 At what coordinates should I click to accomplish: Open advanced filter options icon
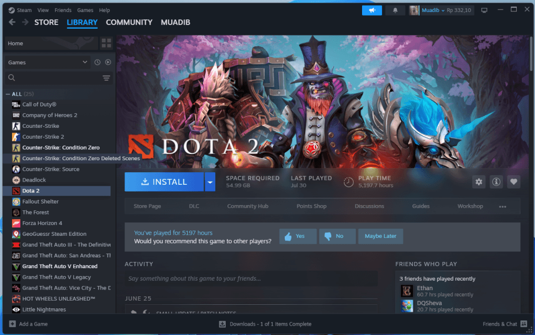(x=106, y=78)
